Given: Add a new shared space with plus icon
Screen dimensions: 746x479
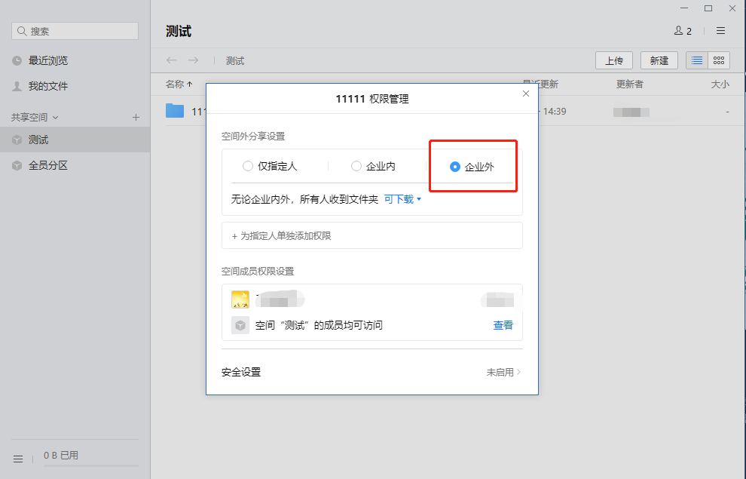Looking at the screenshot, I should (136, 117).
